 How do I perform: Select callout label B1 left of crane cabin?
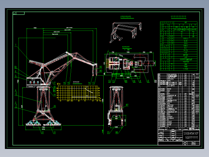coord(16,67)
